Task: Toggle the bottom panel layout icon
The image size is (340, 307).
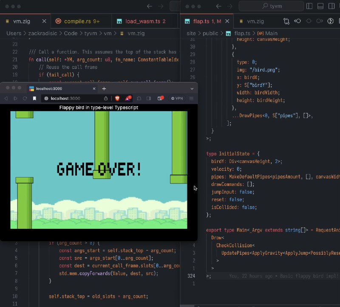Action: 320,6
